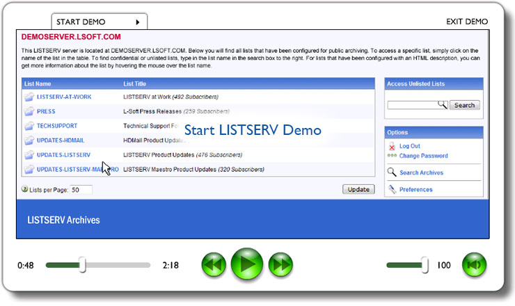515x306 pixels.
Task: Click the folder icon next to UPDATES-LISTSERV
Action: point(29,155)
